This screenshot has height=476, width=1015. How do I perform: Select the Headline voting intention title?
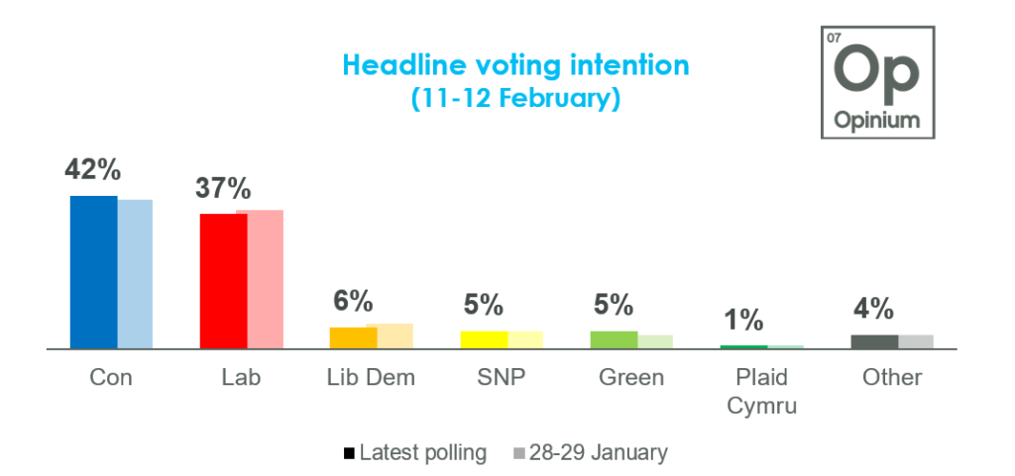[515, 65]
